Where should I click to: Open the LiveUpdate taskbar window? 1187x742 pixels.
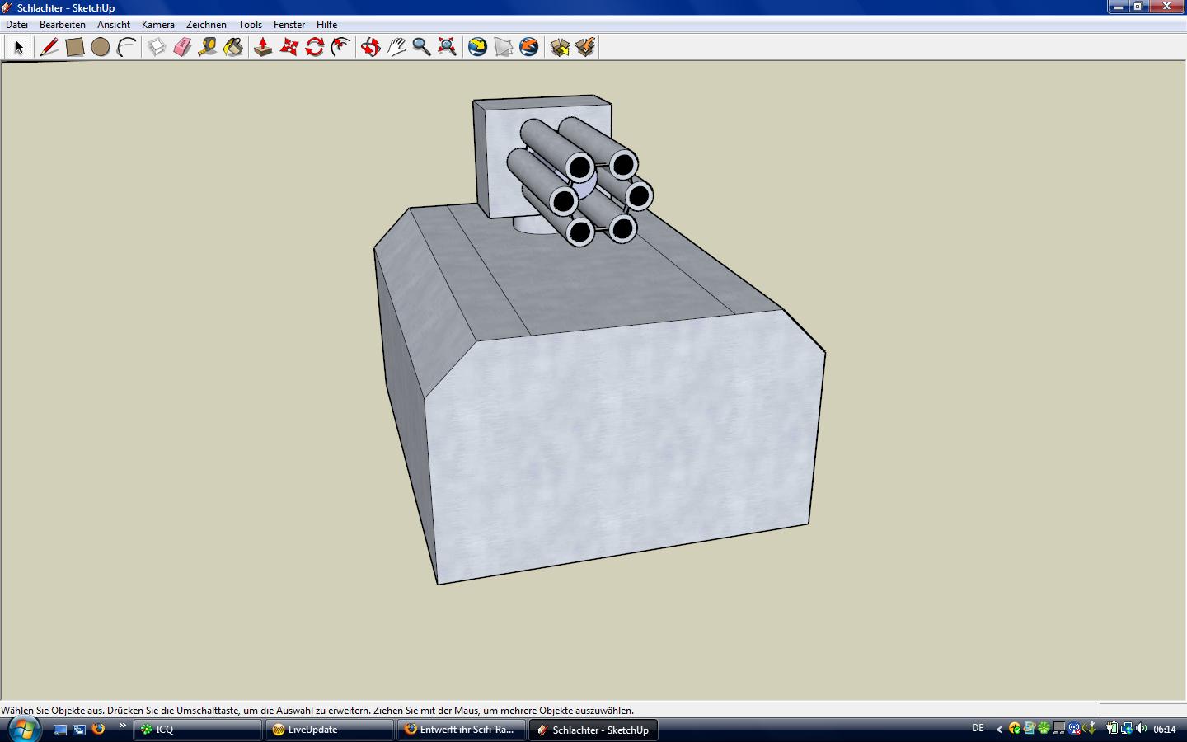(330, 730)
